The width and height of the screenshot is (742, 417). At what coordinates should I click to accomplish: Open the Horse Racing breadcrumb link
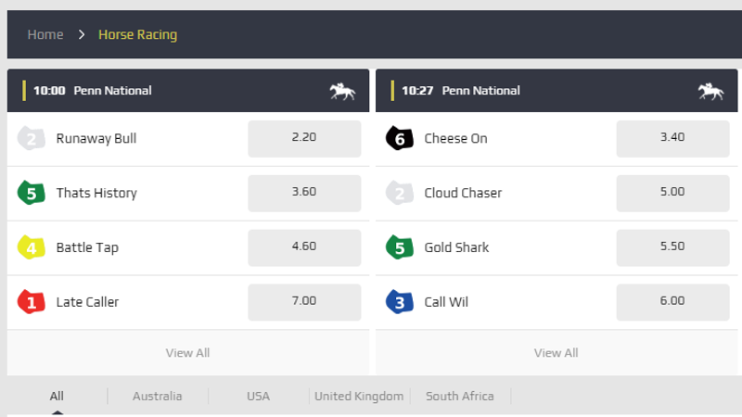point(137,34)
